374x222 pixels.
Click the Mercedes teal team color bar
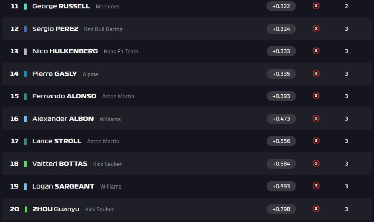click(x=25, y=6)
